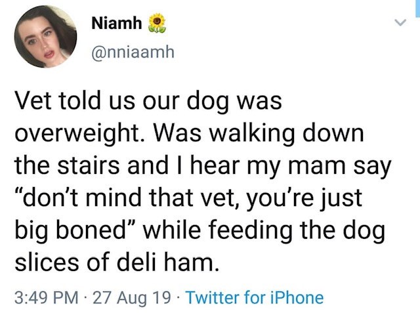Viewport: 420px width, 313px height.
Task: Open the Niamh display name link
Action: click(116, 25)
